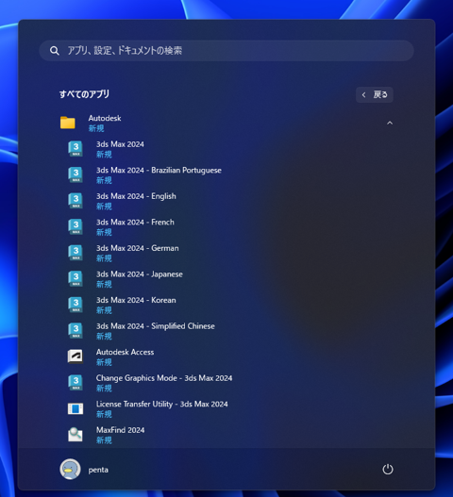This screenshot has height=497, width=453.
Task: Click the search magnifier icon
Action: 55,51
